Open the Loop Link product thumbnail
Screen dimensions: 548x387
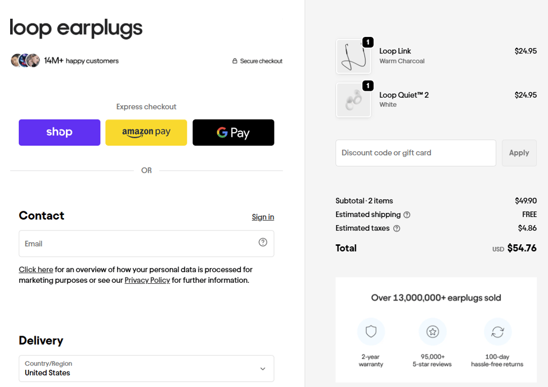pyautogui.click(x=353, y=56)
